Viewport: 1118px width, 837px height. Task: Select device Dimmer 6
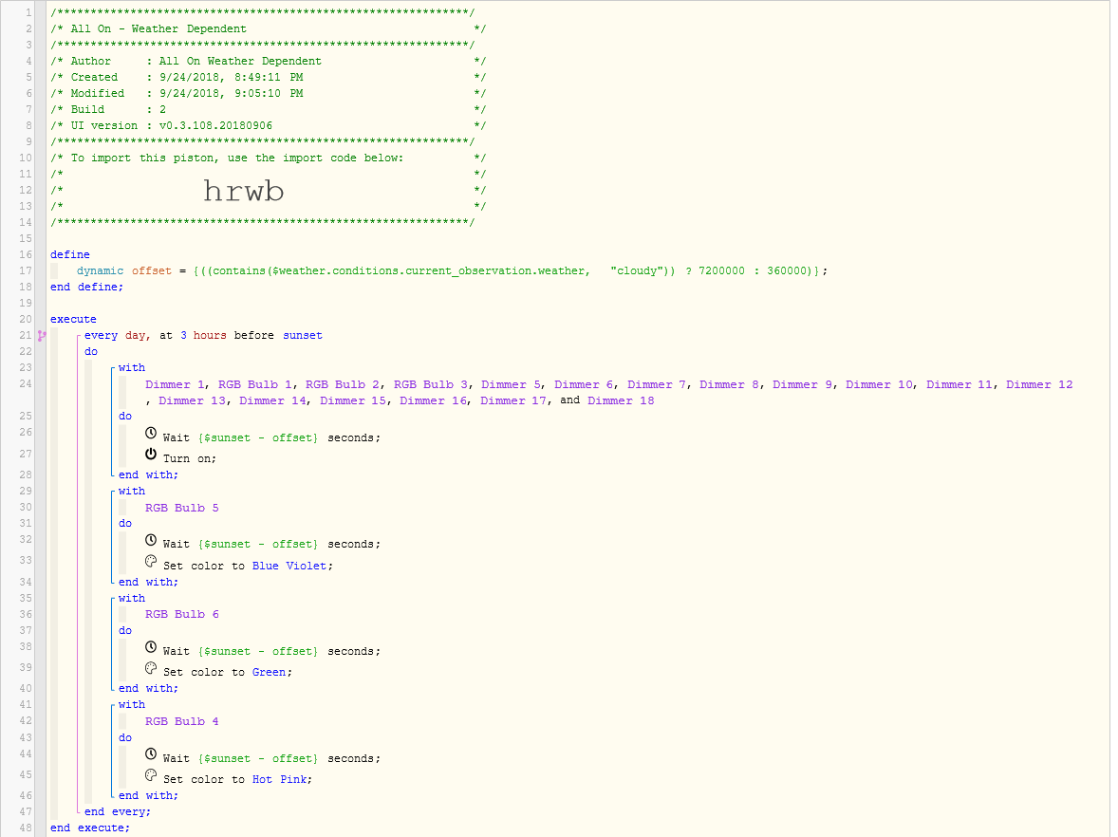point(585,384)
